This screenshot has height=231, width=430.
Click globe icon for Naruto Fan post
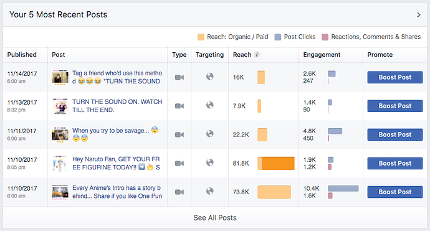[x=210, y=163]
